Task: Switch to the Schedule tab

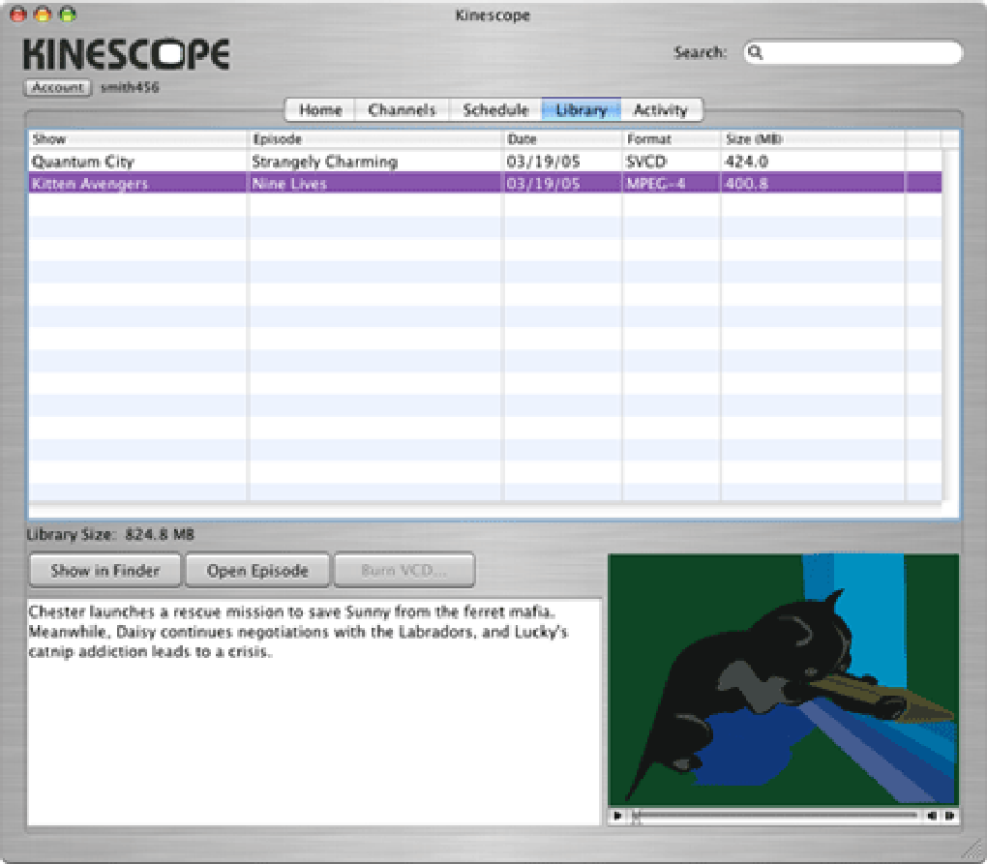Action: point(495,109)
